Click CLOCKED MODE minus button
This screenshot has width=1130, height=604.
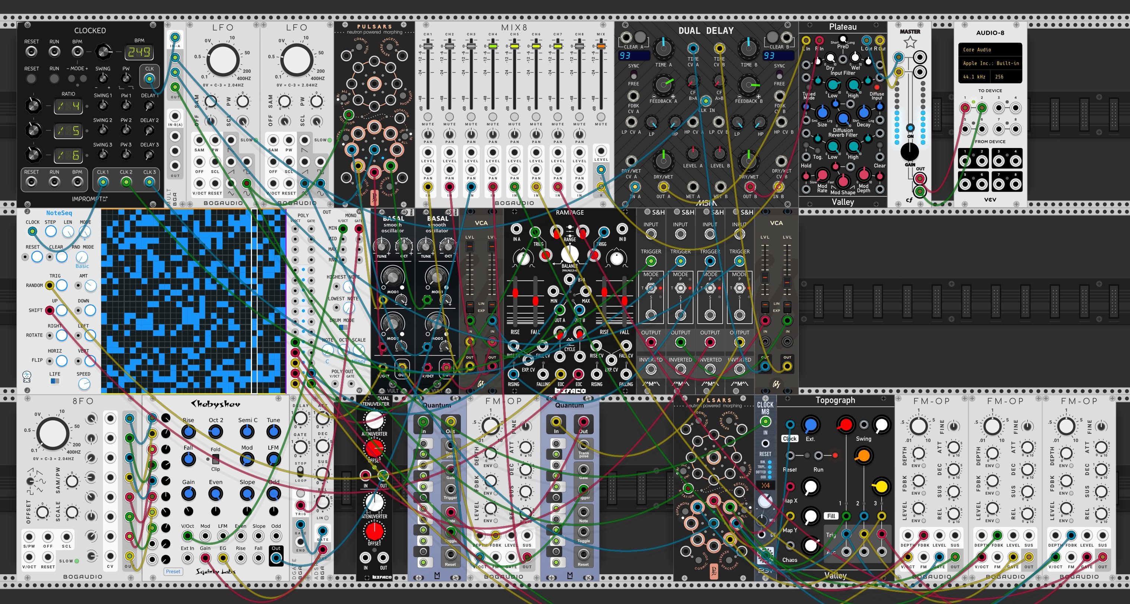pyautogui.click(x=71, y=79)
